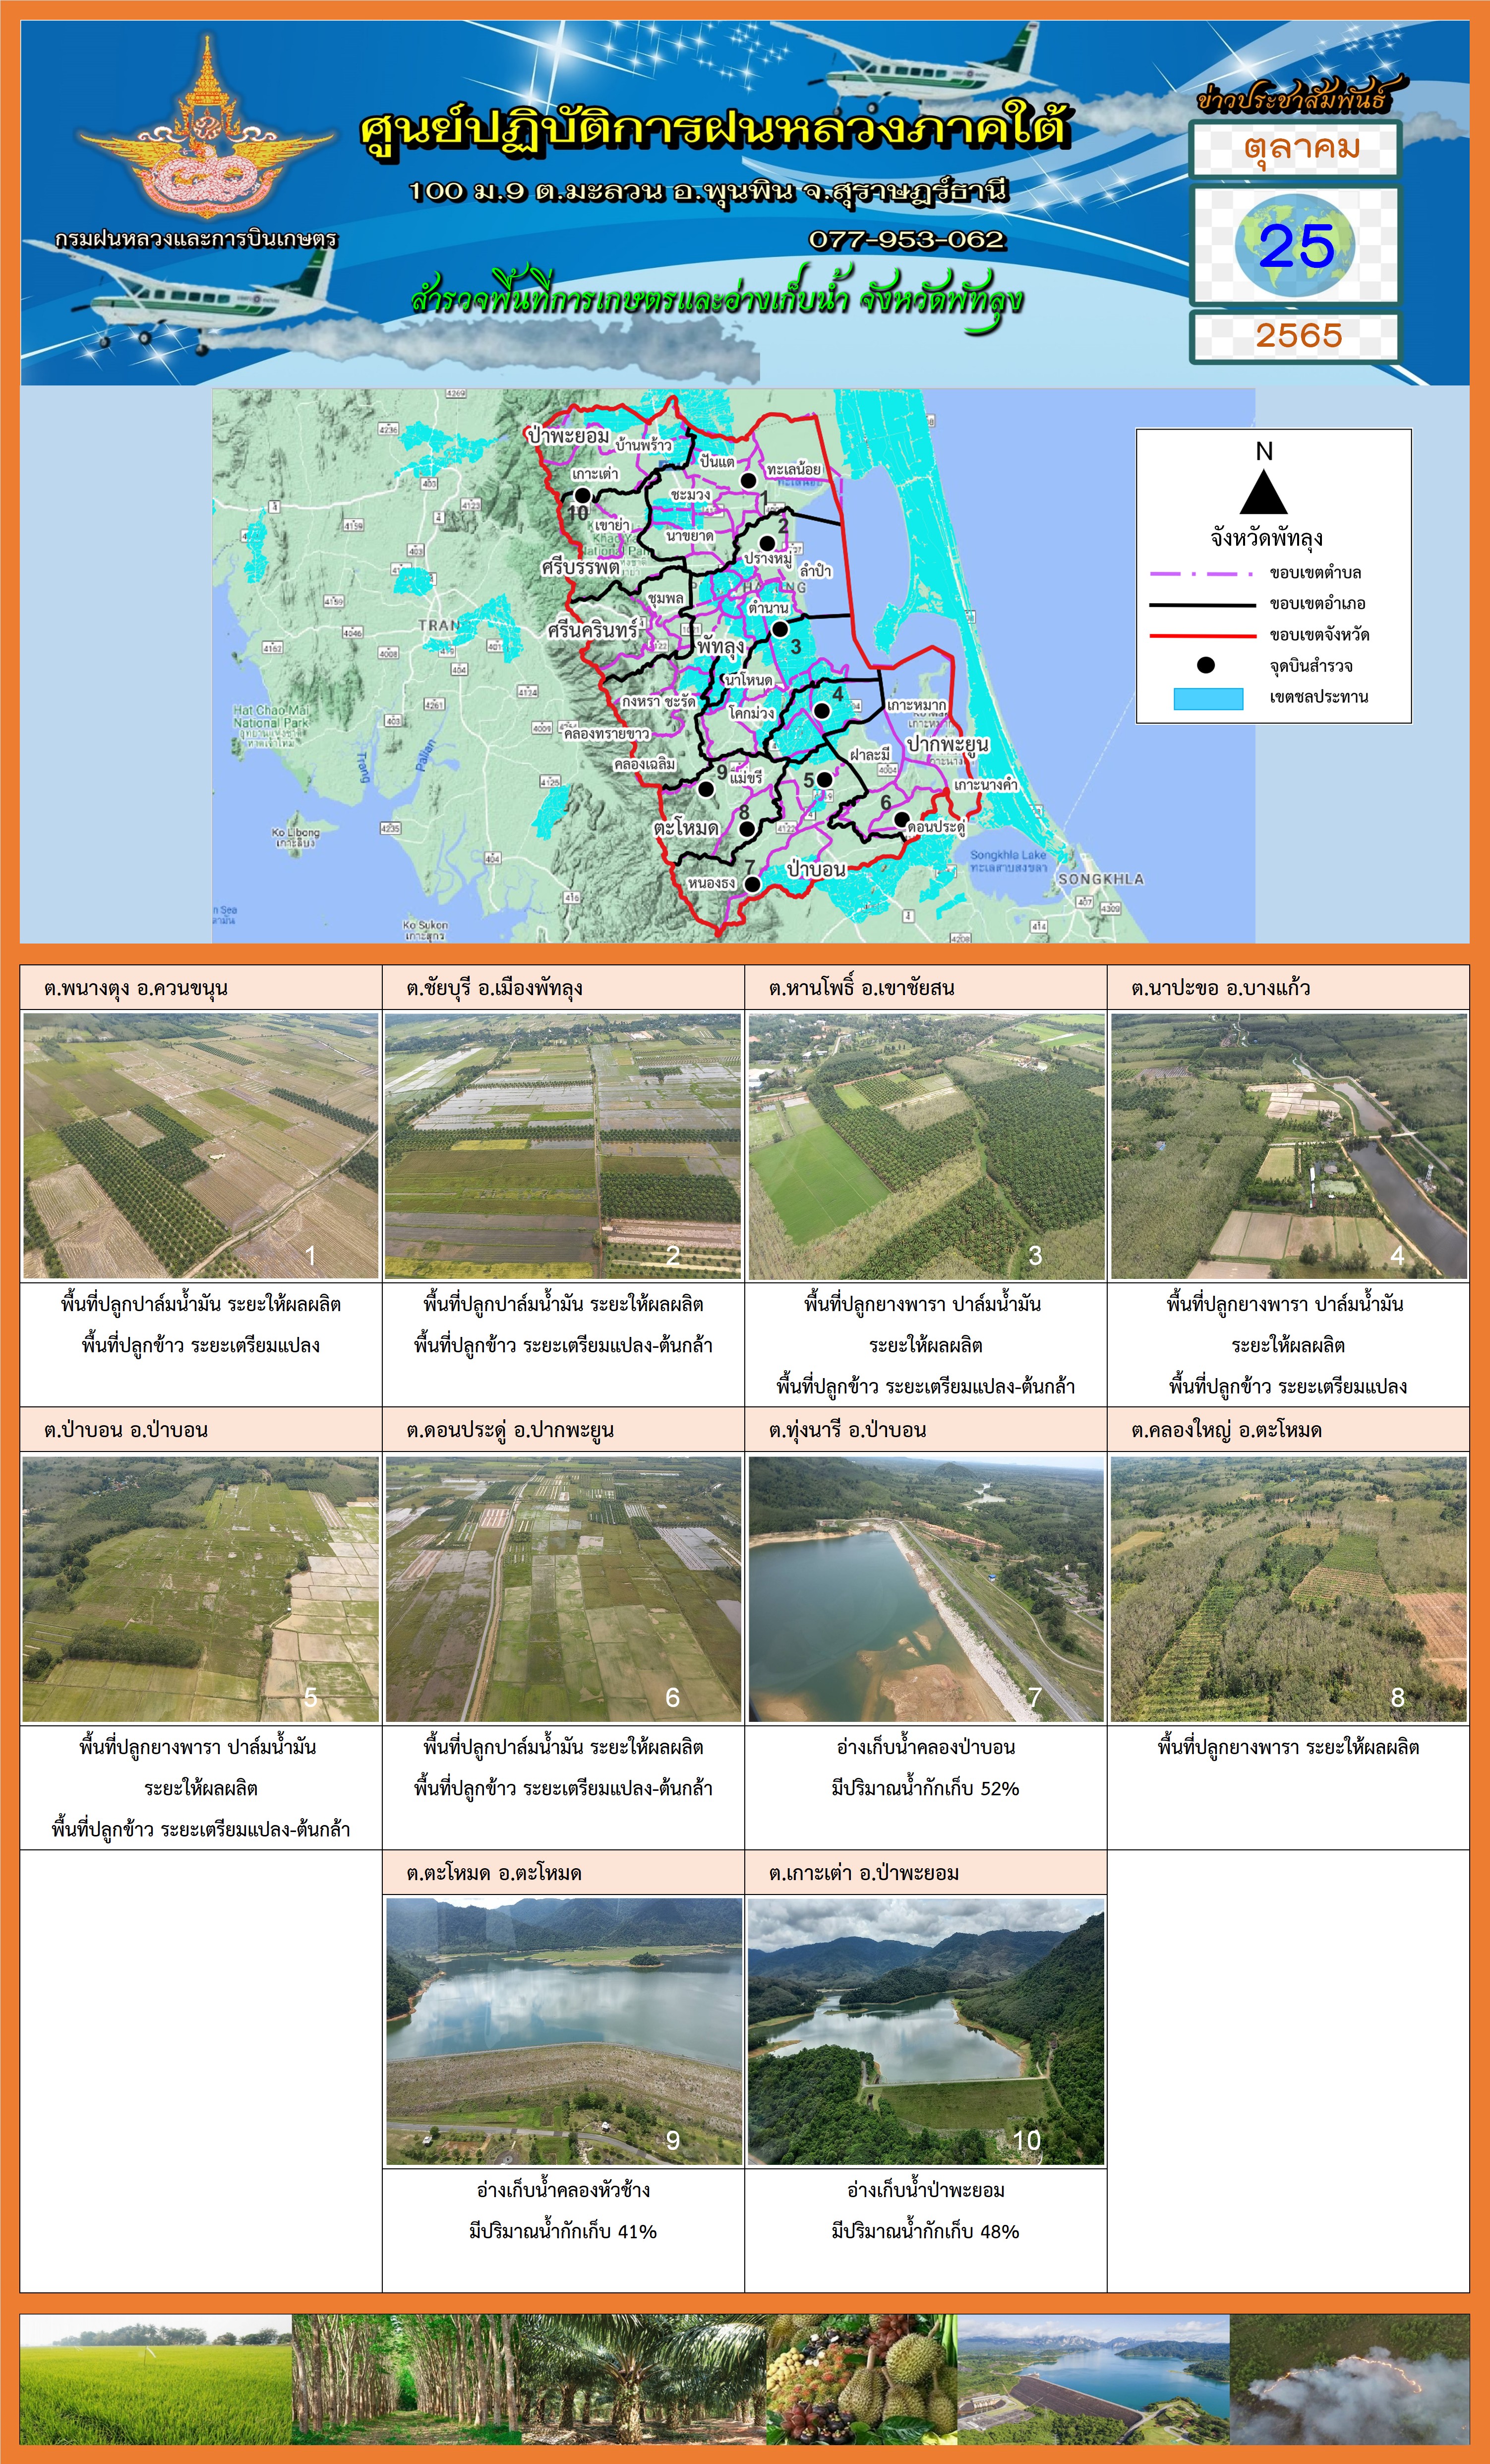Screen dimensions: 1490x2464
Task: Click the globe showing date 25
Action: click(x=1296, y=245)
